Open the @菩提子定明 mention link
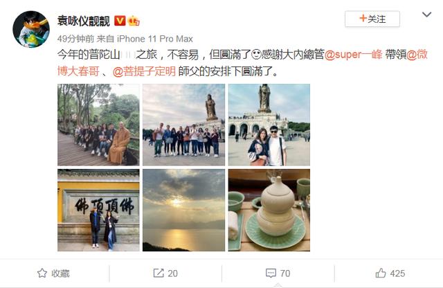 (144, 71)
